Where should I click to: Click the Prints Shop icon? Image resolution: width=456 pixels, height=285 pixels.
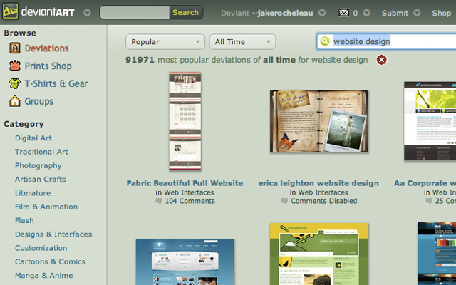[x=15, y=66]
